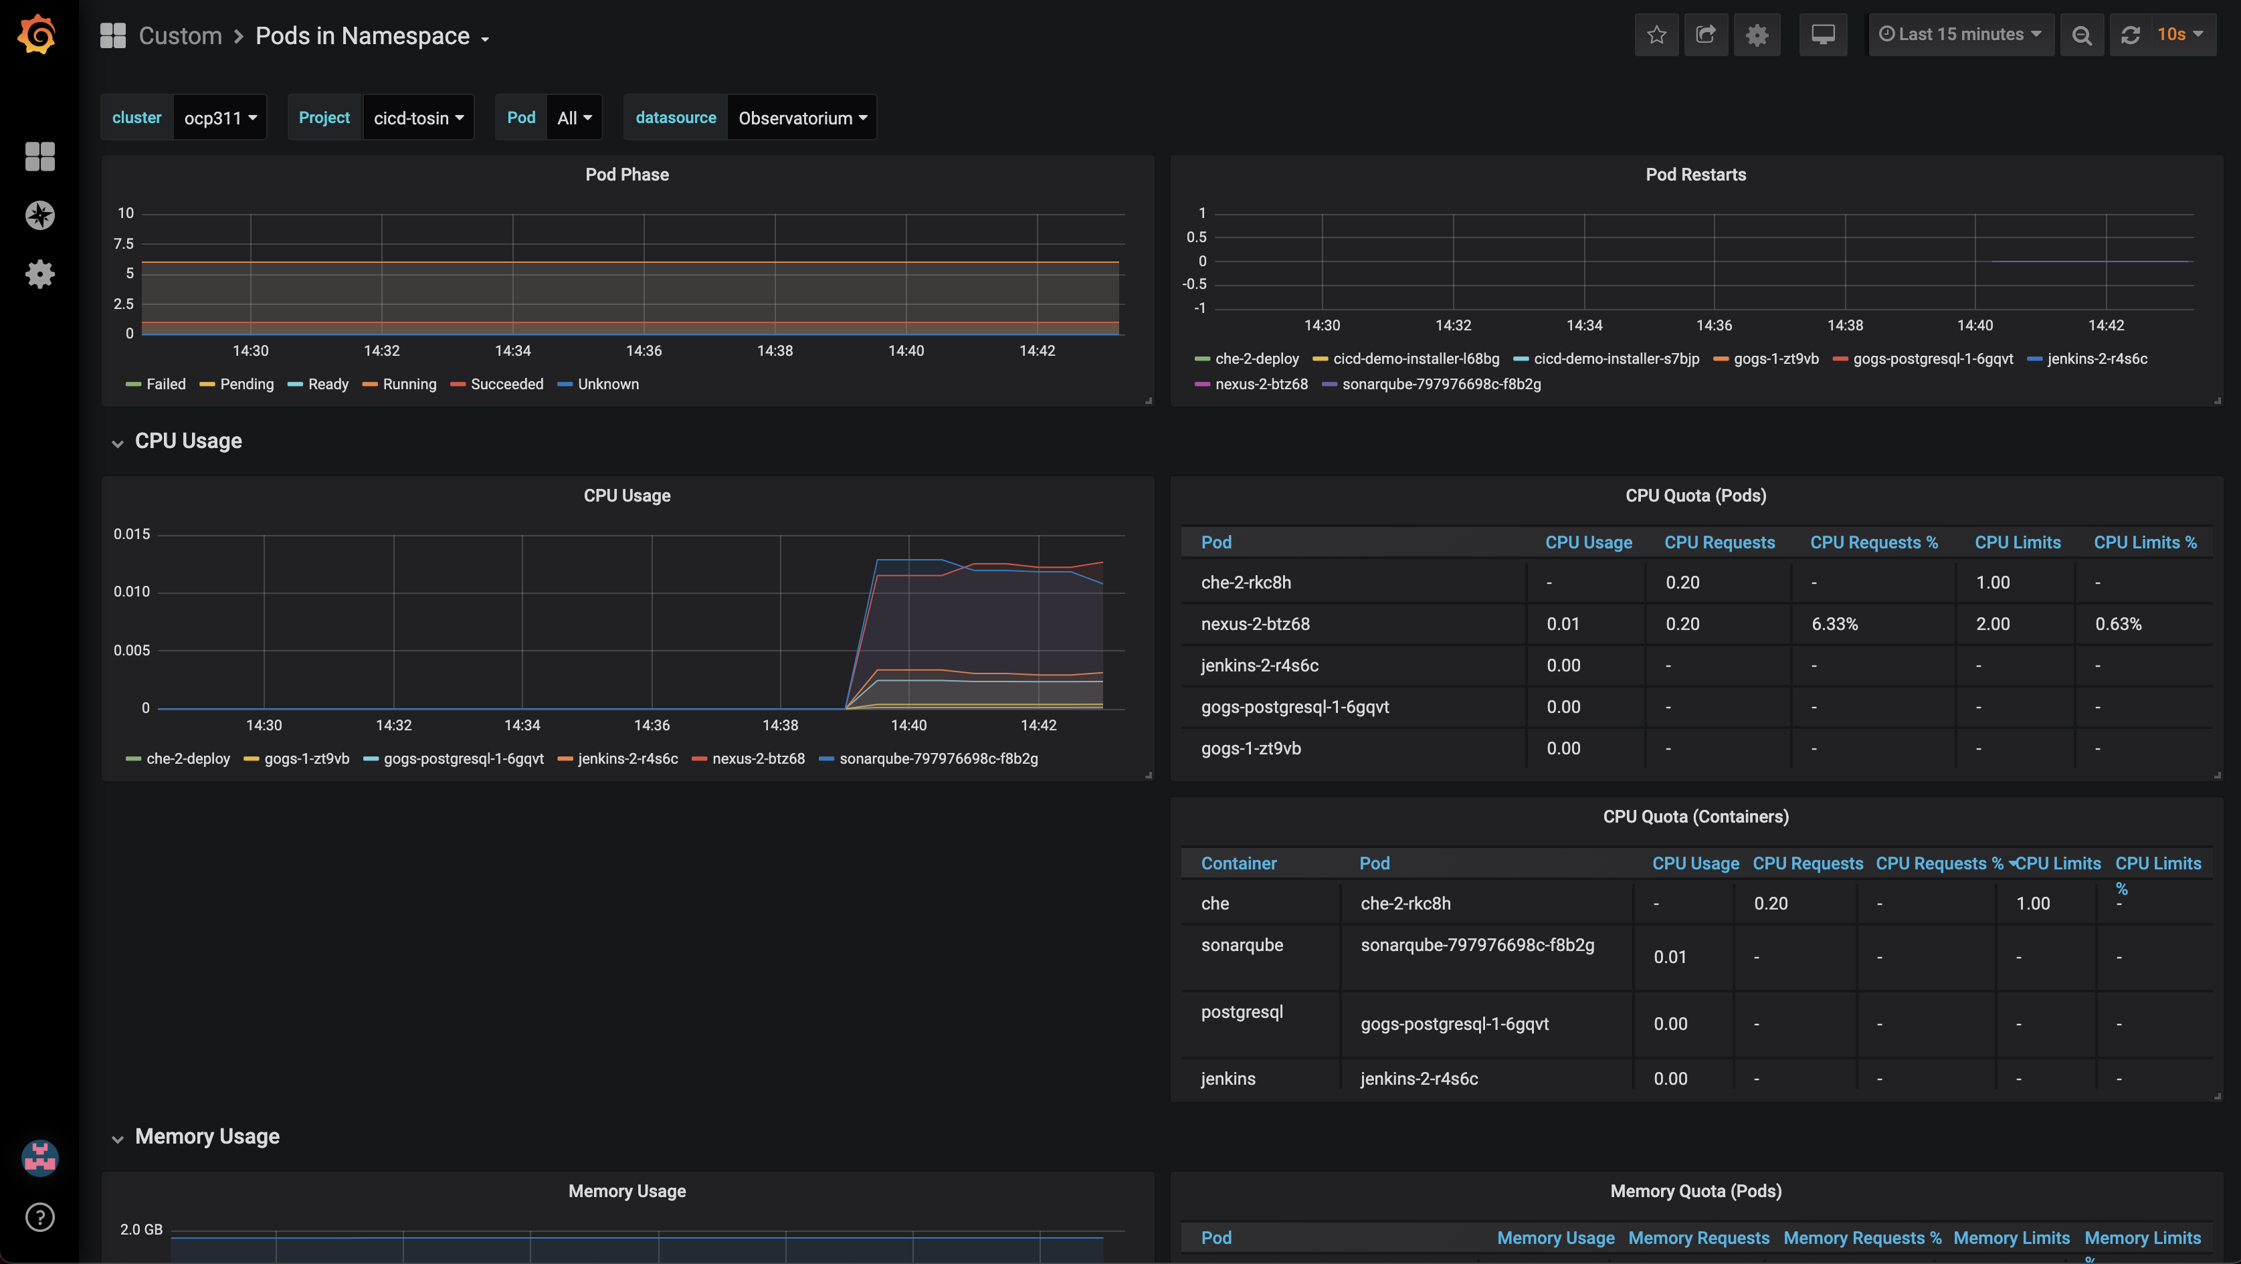The height and width of the screenshot is (1264, 2241).
Task: Open the Project cicd-tosin dropdown
Action: [419, 118]
